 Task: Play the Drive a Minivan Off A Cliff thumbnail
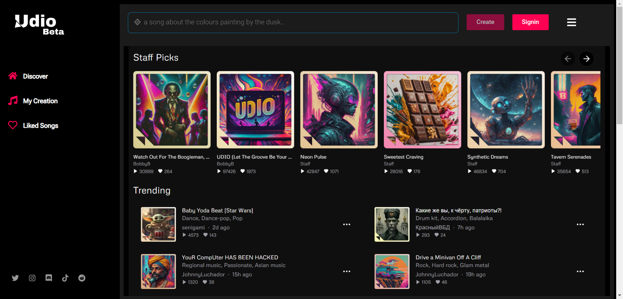coord(392,271)
